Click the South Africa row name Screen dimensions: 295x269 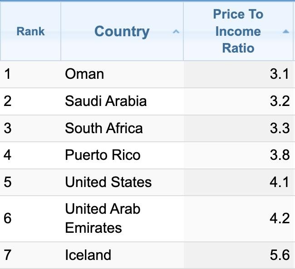tap(104, 128)
